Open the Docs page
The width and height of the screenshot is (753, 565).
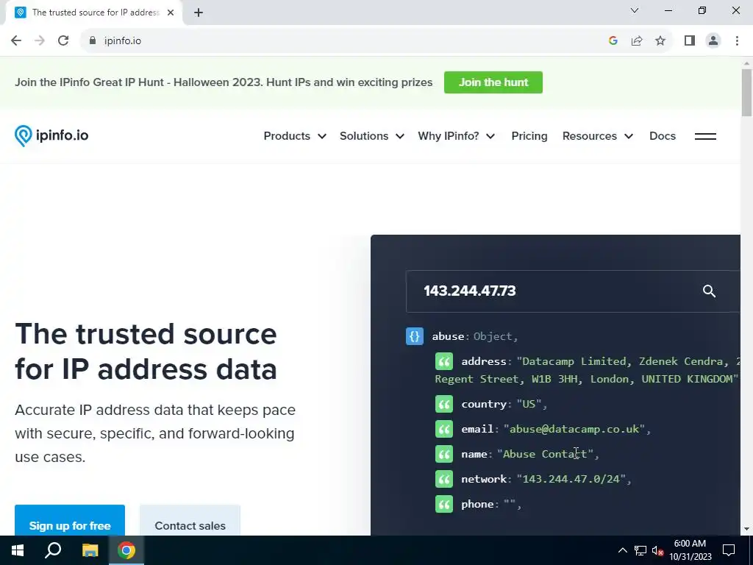click(x=663, y=136)
